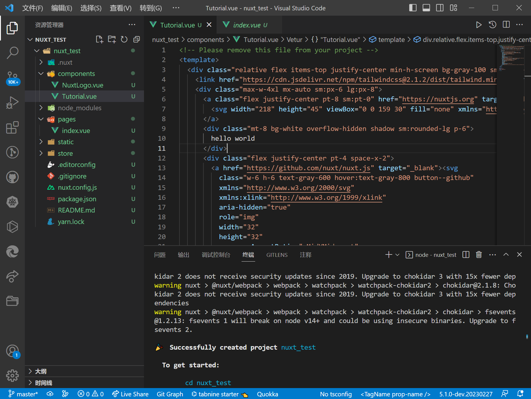Toggle the primary side bar layout button
The height and width of the screenshot is (399, 531).
(x=413, y=8)
